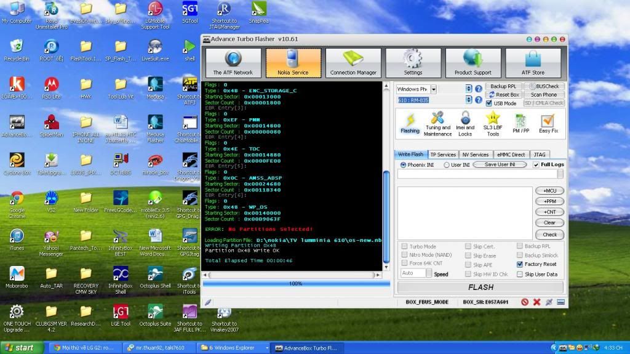Switch to Write Flash tab
The height and width of the screenshot is (354, 630).
click(410, 155)
